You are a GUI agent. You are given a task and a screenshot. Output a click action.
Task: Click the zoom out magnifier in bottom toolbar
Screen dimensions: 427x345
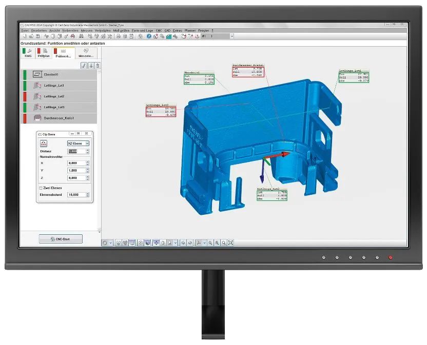tap(210, 242)
